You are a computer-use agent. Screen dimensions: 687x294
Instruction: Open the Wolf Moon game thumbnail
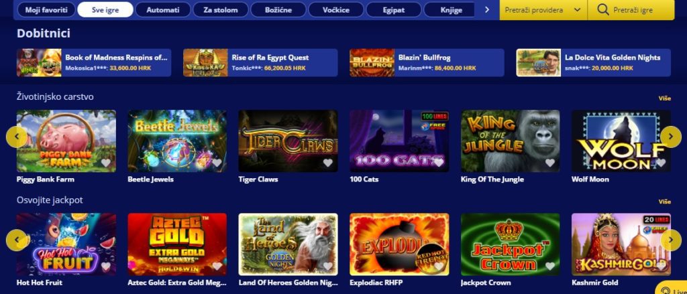tap(621, 141)
